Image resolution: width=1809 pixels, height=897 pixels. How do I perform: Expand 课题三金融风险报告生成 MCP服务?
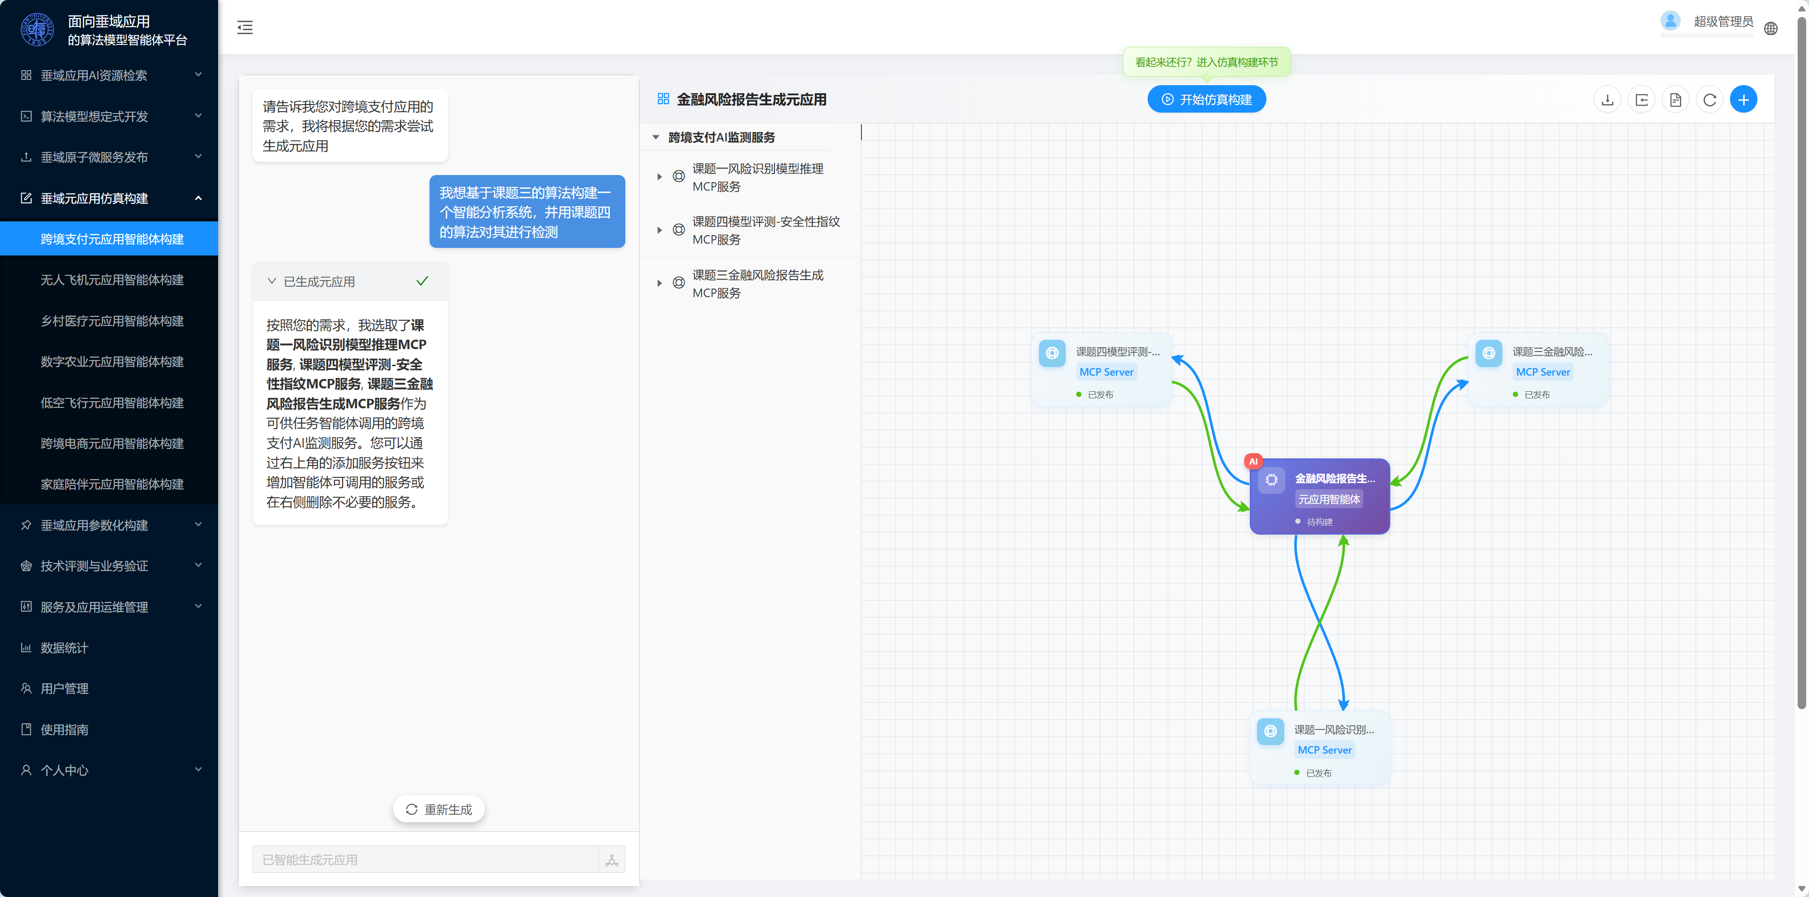click(x=659, y=283)
